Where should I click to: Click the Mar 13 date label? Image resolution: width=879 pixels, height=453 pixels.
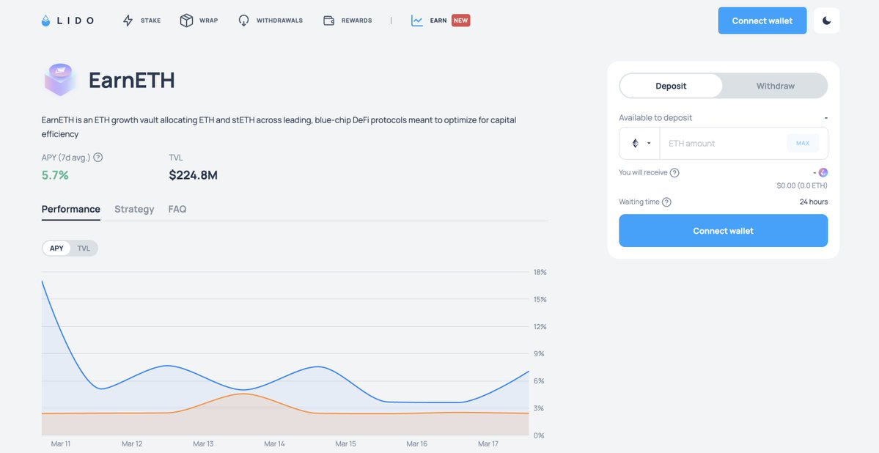tap(203, 443)
